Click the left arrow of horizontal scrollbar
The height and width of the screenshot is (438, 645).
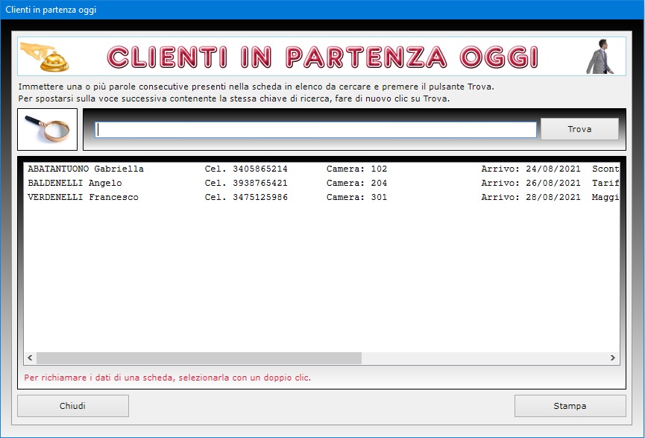[30, 357]
